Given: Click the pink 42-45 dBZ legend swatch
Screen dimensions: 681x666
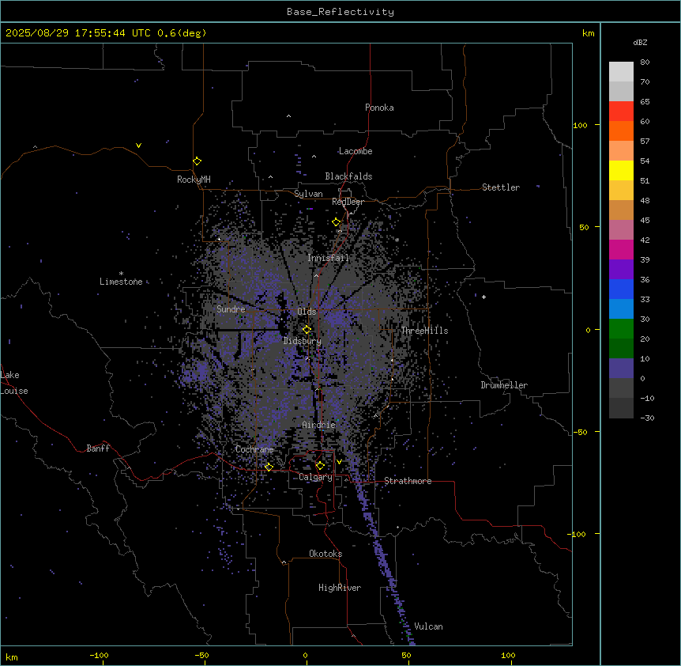Looking at the screenshot, I should (x=621, y=229).
